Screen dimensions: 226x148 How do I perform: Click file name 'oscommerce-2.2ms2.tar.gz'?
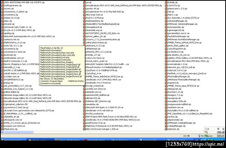17,107
